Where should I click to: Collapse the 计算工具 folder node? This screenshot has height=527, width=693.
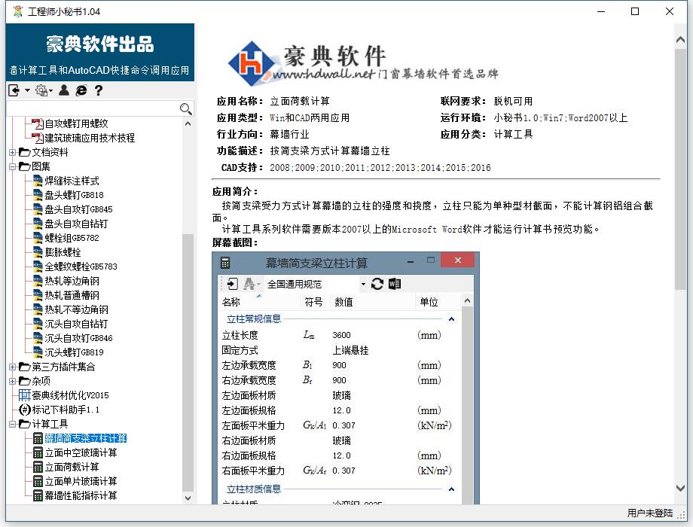click(12, 424)
